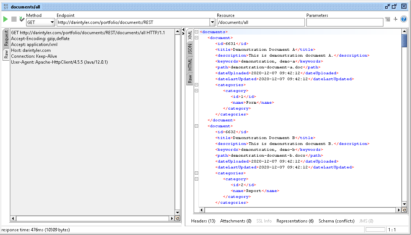
Task: Open the SSL Info tab
Action: tap(264, 221)
